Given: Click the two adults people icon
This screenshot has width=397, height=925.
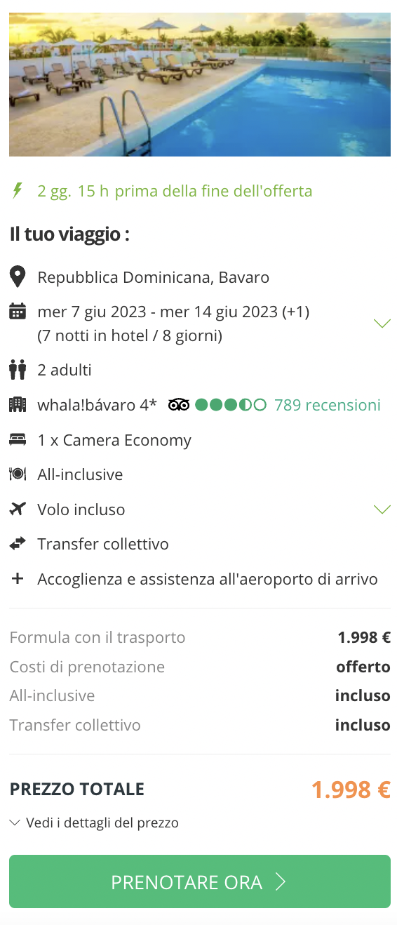Looking at the screenshot, I should click(18, 369).
